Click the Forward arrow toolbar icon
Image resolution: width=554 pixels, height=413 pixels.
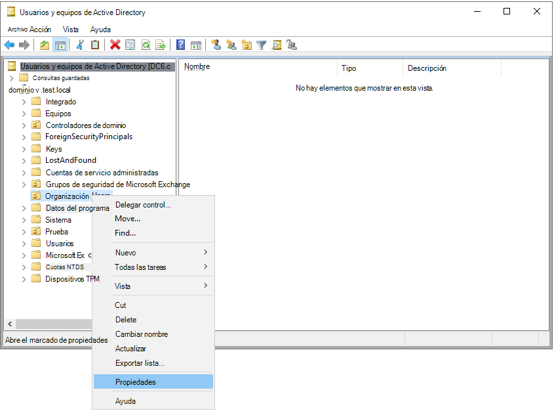coord(24,45)
